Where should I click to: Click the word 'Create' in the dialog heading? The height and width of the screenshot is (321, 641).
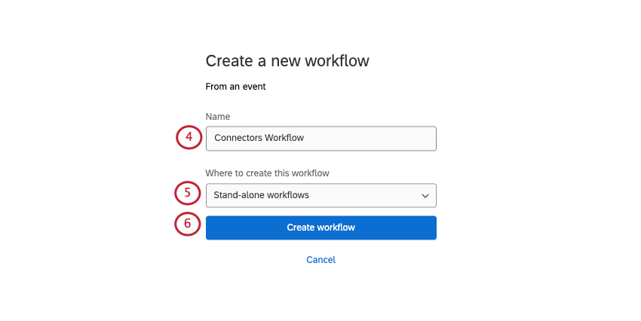pyautogui.click(x=228, y=61)
